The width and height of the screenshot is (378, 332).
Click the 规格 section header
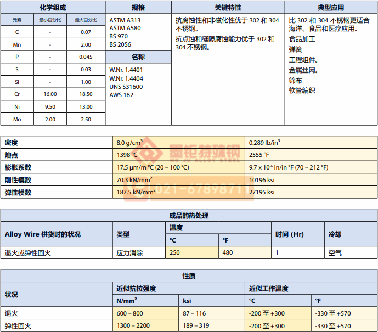[x=138, y=7]
